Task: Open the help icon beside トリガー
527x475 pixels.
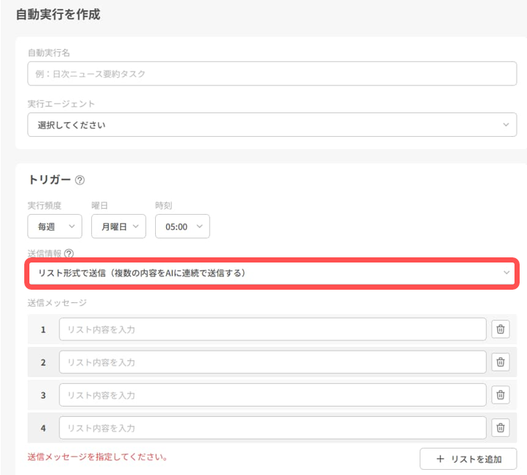Action: 79,180
